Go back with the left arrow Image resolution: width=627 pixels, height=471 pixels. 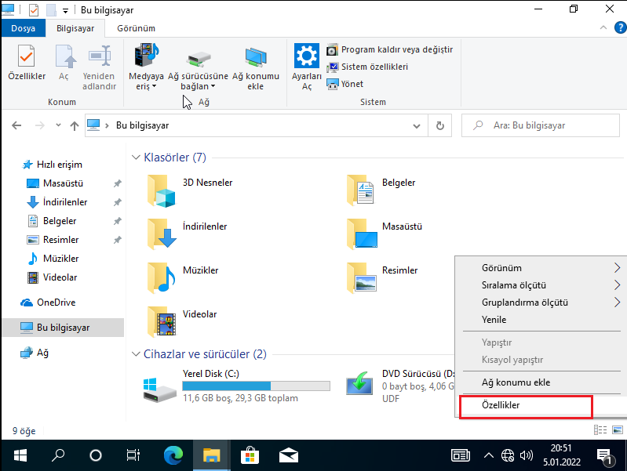[16, 125]
